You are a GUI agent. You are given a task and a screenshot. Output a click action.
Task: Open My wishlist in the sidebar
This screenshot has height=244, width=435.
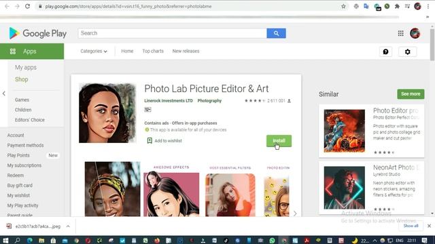click(x=18, y=195)
